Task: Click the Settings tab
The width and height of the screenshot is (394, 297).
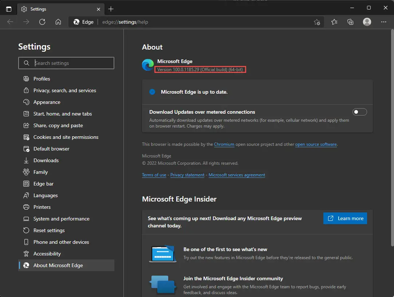Action: (x=60, y=9)
